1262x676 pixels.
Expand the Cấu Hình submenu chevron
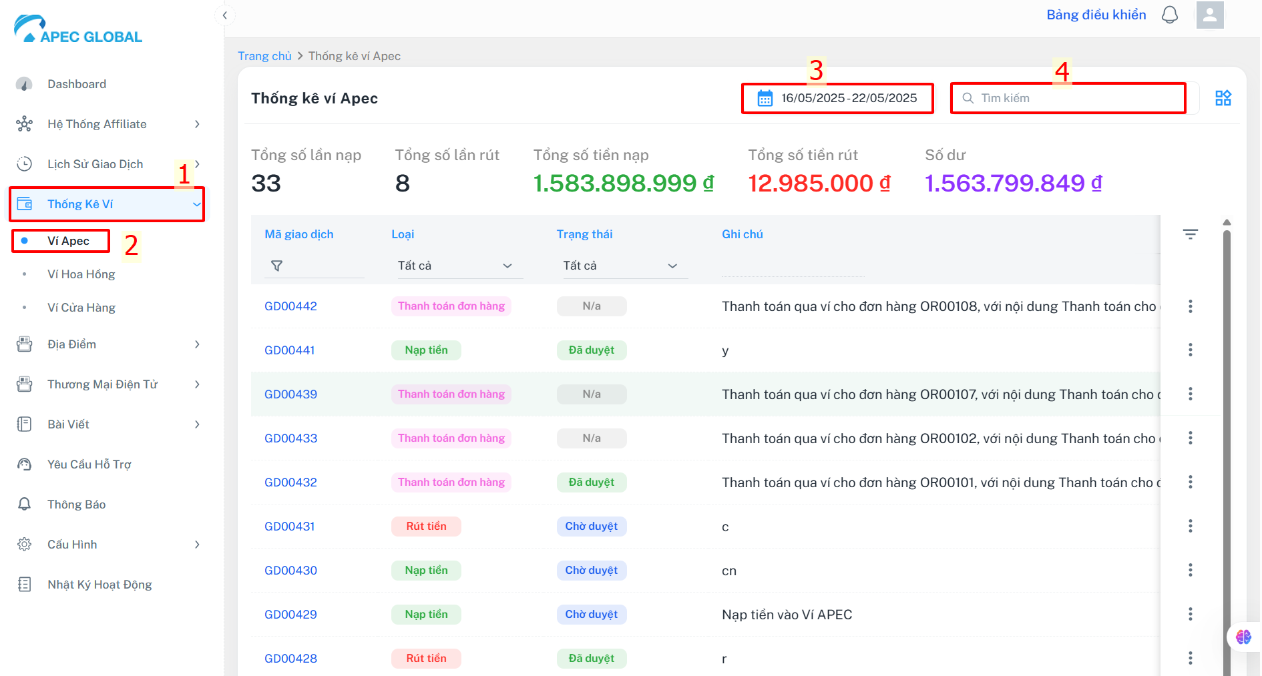pyautogui.click(x=197, y=545)
